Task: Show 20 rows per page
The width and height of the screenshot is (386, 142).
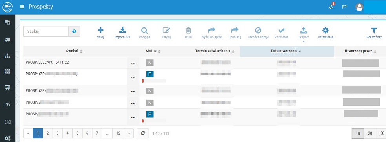Action: pyautogui.click(x=370, y=133)
